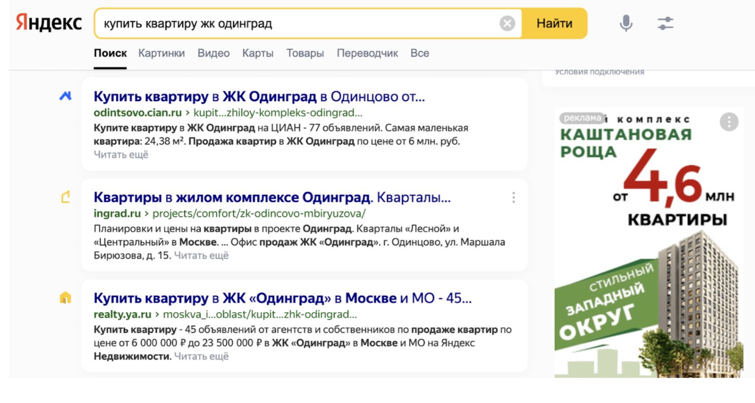Open the Переводчик tab
This screenshot has height=403, width=755.
click(367, 53)
